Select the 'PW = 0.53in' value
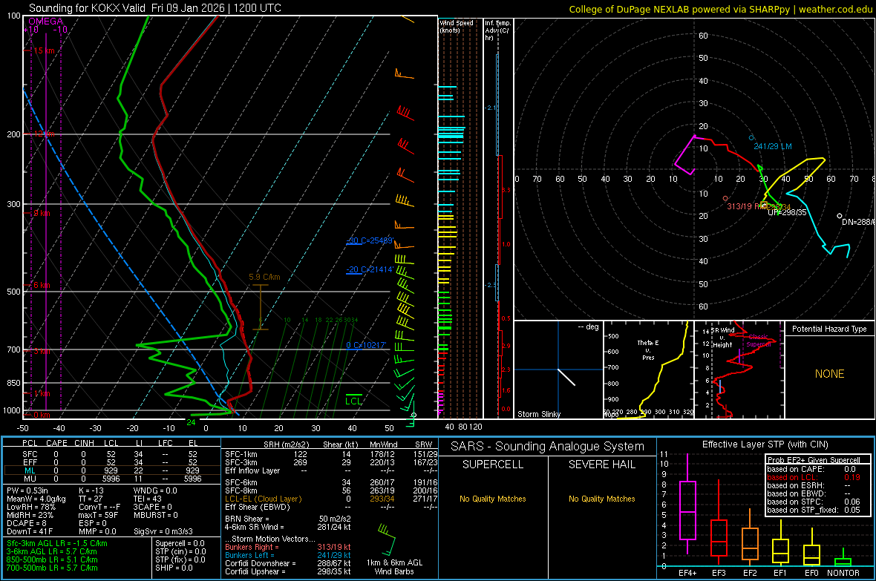The width and height of the screenshot is (876, 581). tap(27, 490)
